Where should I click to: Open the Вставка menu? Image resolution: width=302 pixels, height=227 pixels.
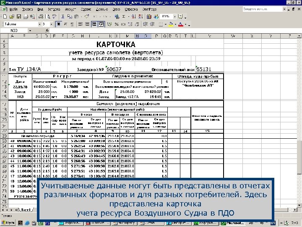(x=54, y=9)
